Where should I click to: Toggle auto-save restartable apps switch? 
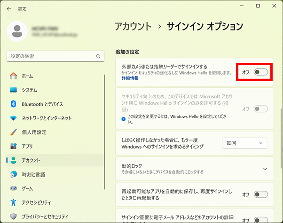click(x=260, y=194)
